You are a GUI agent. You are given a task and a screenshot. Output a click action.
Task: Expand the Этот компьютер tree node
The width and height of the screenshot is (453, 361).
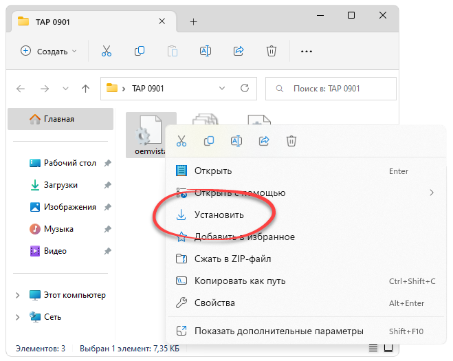pyautogui.click(x=18, y=295)
